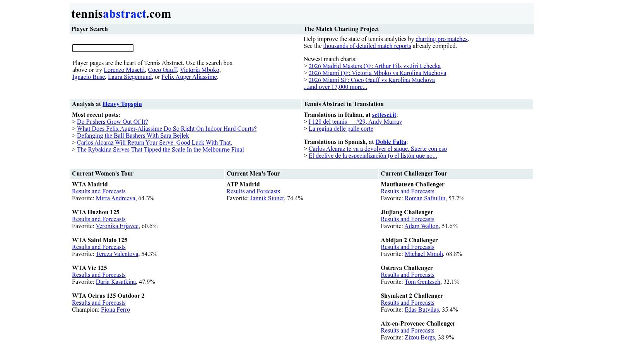Open WTA Huzhou 125 Results and Forecasts
Viewport: 619px width, 348px height.
pyautogui.click(x=99, y=219)
